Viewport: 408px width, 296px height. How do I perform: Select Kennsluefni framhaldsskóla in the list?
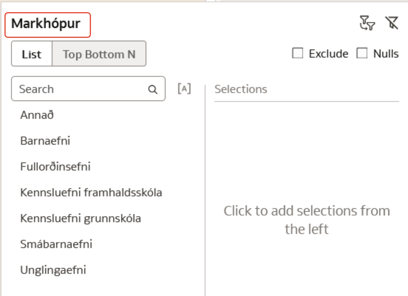pyautogui.click(x=91, y=192)
